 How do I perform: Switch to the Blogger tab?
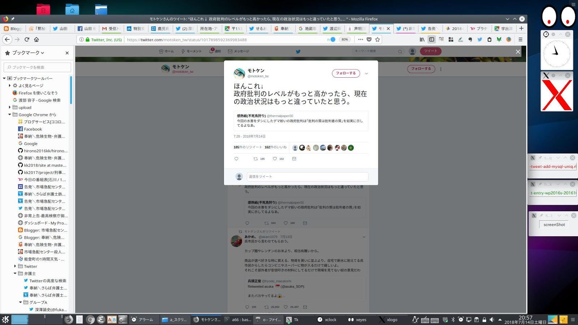13,29
